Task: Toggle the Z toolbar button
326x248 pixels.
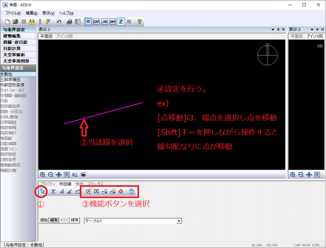Action: 121,22
